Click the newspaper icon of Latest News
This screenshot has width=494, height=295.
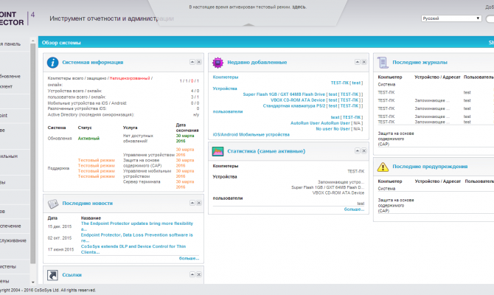tap(53, 204)
